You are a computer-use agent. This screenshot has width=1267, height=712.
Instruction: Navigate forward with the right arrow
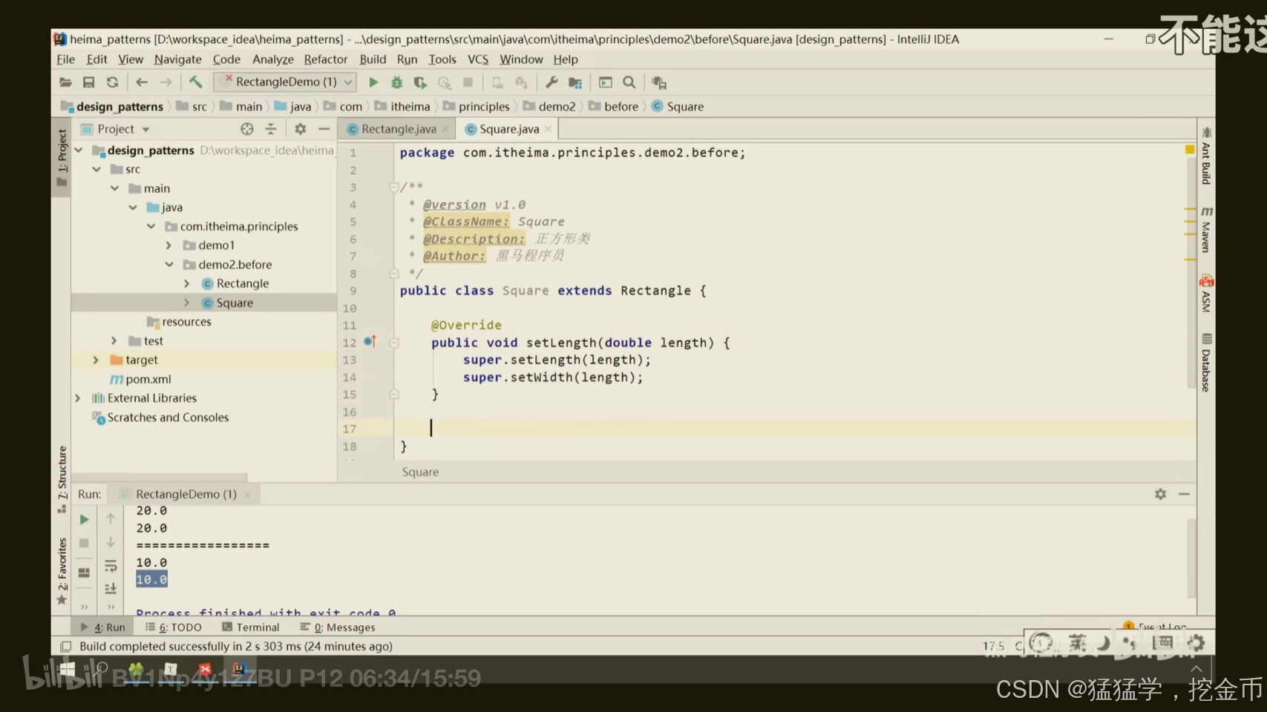[x=166, y=82]
